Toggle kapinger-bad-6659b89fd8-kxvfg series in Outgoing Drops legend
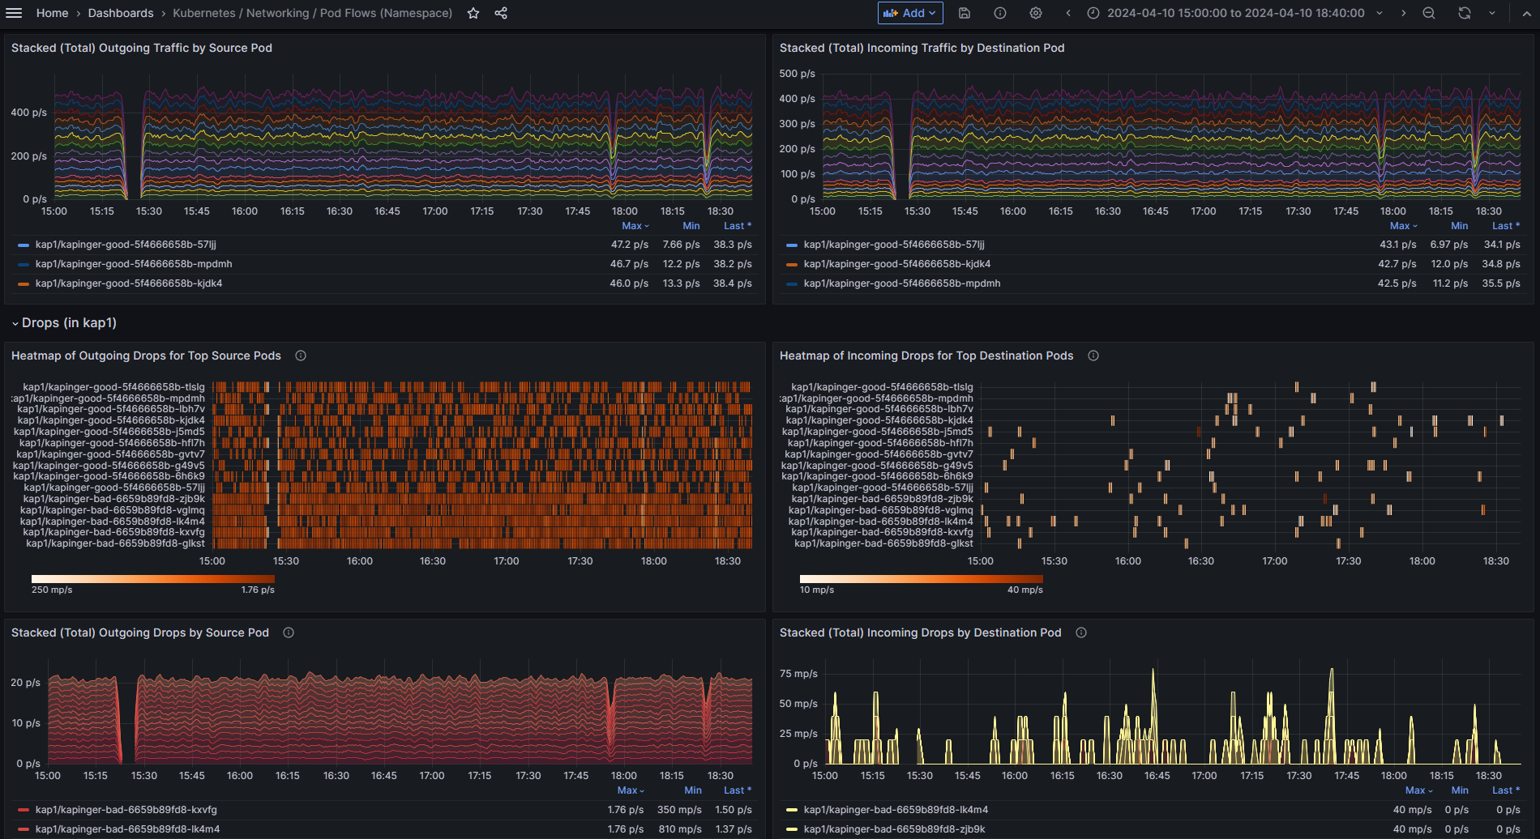Image resolution: width=1540 pixels, height=839 pixels. [126, 810]
